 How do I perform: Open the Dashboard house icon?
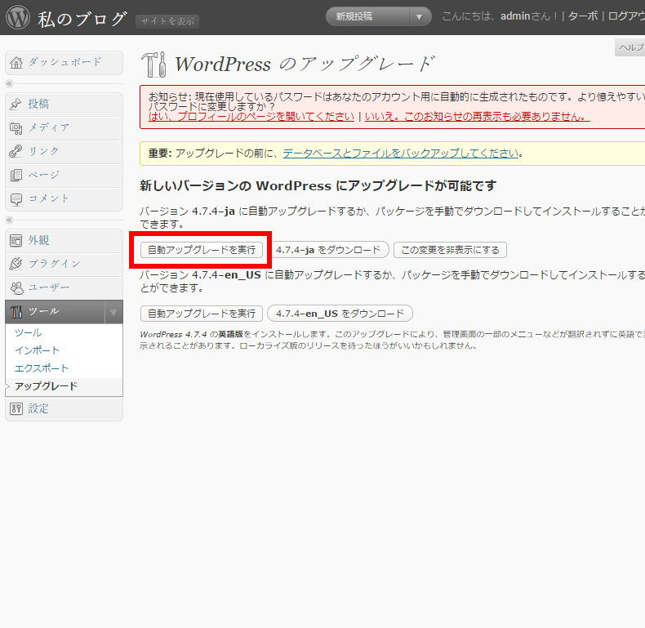coord(16,63)
